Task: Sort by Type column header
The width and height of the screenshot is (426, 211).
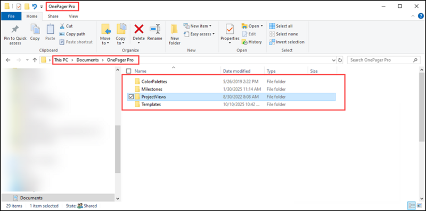Action: click(x=271, y=71)
